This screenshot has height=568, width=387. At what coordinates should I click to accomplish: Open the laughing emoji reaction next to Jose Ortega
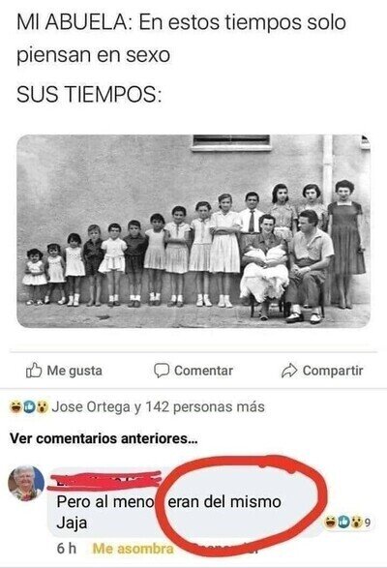(15, 406)
